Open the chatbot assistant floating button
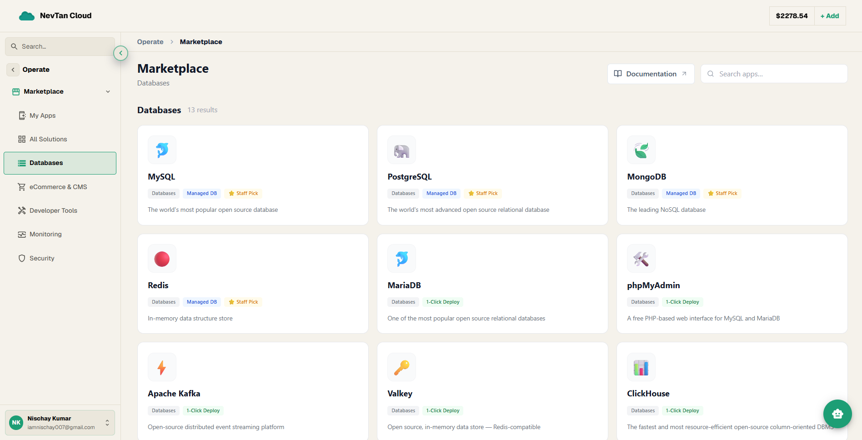Viewport: 862px width, 440px height. [837, 414]
